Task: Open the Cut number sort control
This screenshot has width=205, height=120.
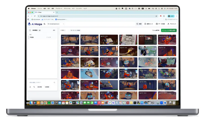Action: (156, 30)
